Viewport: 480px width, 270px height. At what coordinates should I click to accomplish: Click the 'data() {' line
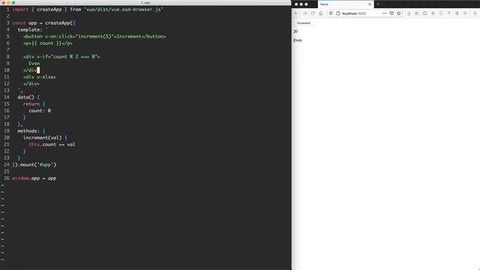(28, 97)
